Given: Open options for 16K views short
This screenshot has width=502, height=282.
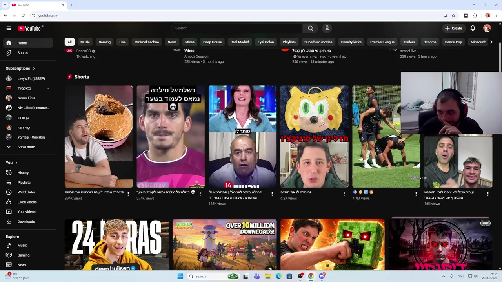Looking at the screenshot, I should tap(488, 194).
